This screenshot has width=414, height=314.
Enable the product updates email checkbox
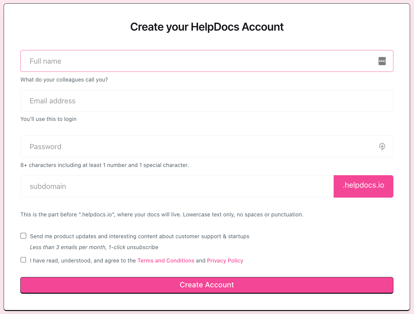pyautogui.click(x=23, y=236)
